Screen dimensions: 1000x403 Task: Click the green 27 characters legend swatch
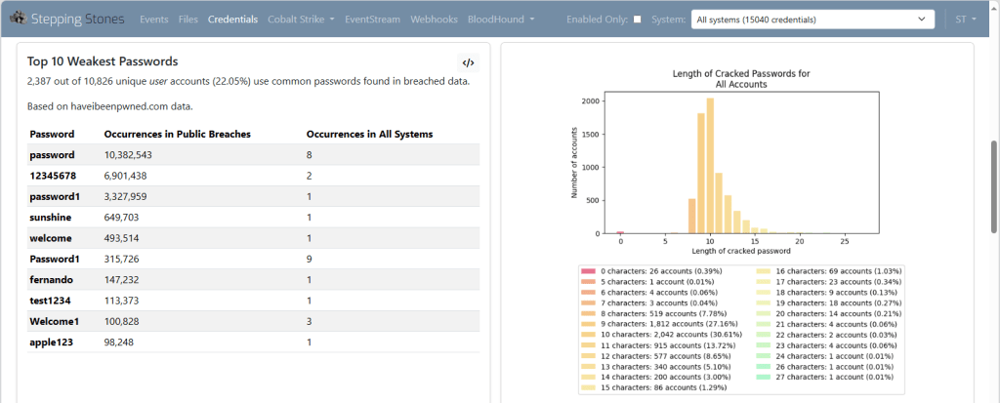pyautogui.click(x=762, y=376)
